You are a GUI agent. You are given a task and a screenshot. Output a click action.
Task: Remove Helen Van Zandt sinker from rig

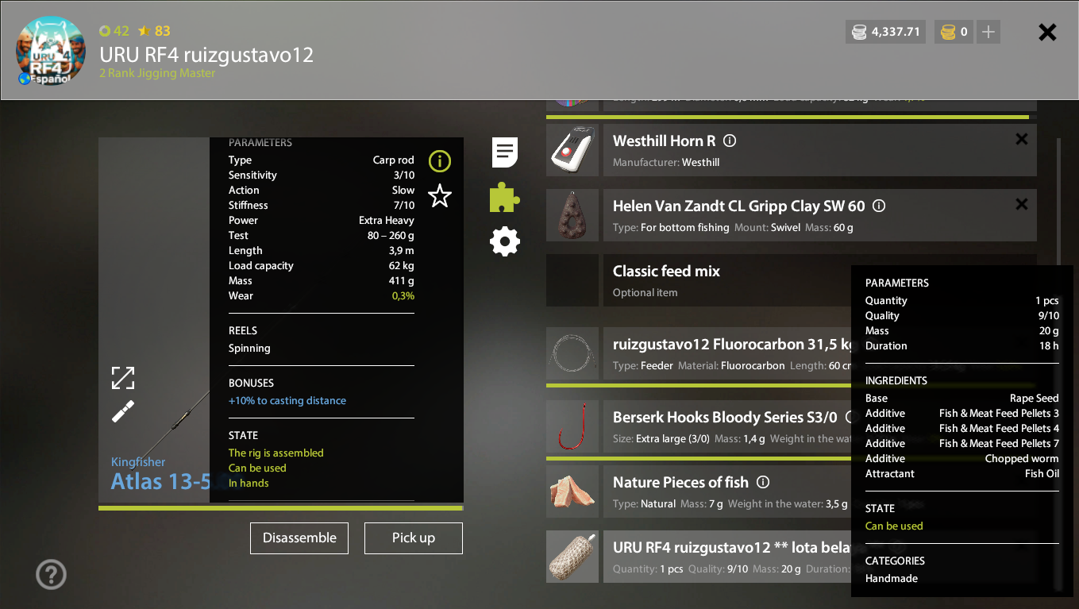[x=1022, y=204]
